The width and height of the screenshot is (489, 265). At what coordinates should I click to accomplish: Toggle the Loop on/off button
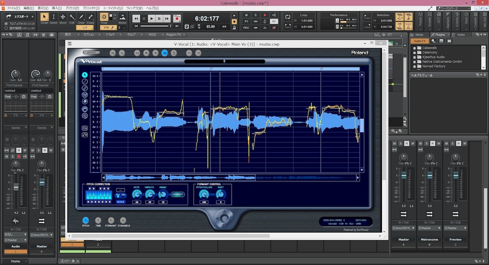pos(288,17)
